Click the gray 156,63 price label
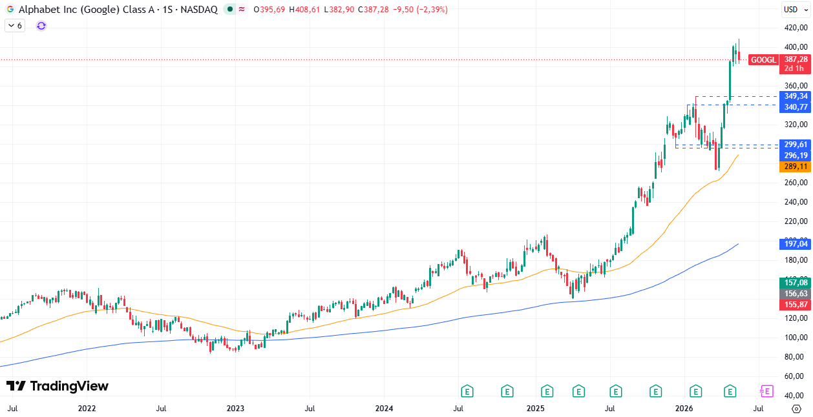 coord(796,294)
